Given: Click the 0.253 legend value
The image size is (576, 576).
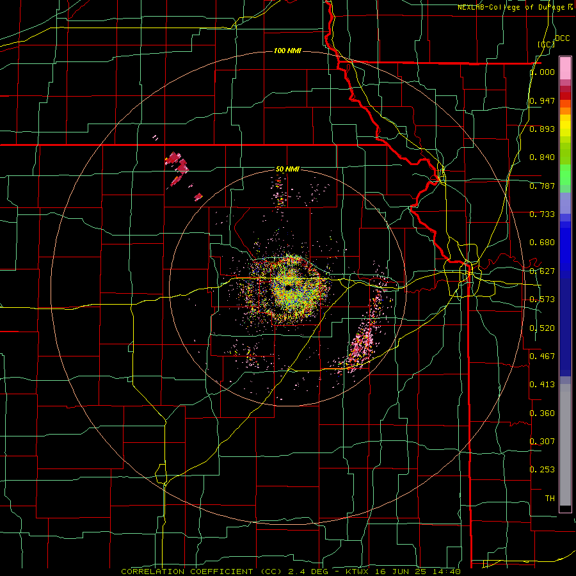Looking at the screenshot, I should pos(542,470).
